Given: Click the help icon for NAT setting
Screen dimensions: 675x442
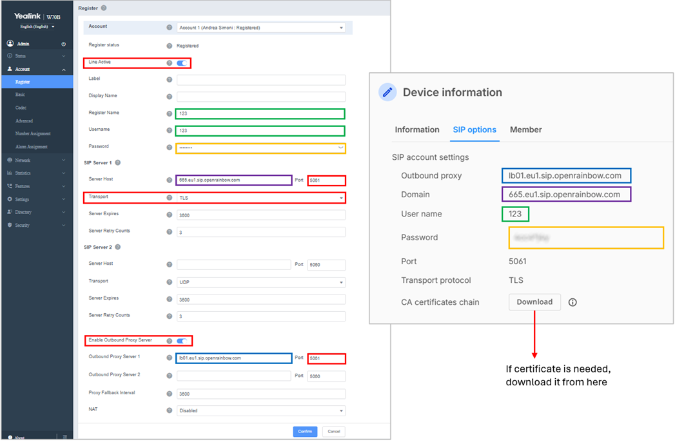Looking at the screenshot, I should pyautogui.click(x=170, y=410).
